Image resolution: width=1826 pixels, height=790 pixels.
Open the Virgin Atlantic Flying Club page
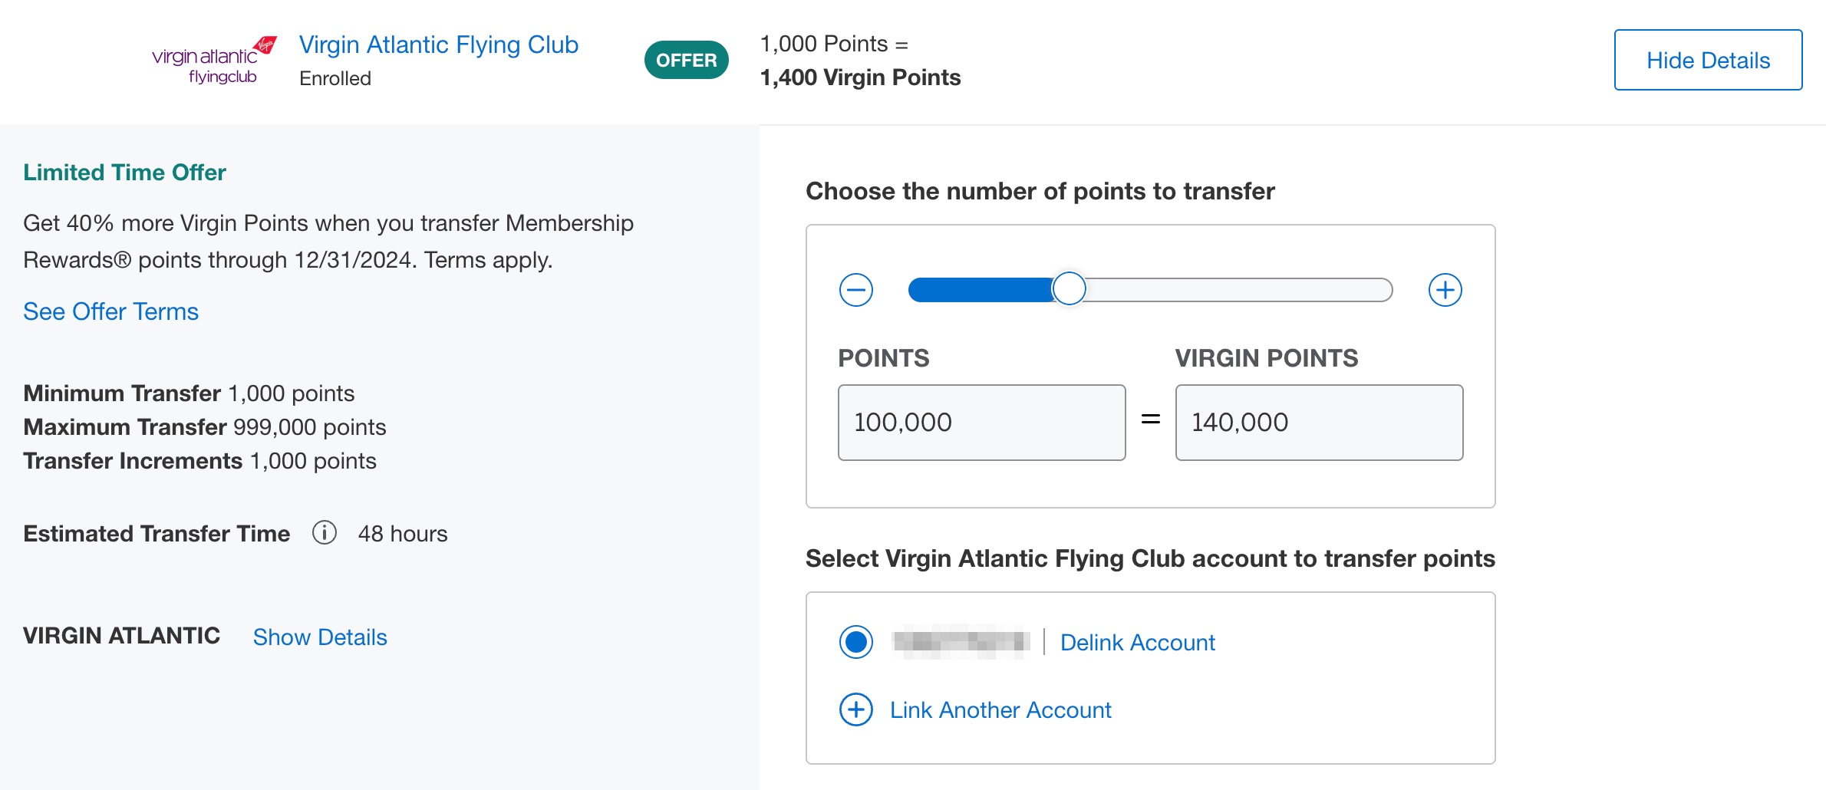click(x=439, y=44)
